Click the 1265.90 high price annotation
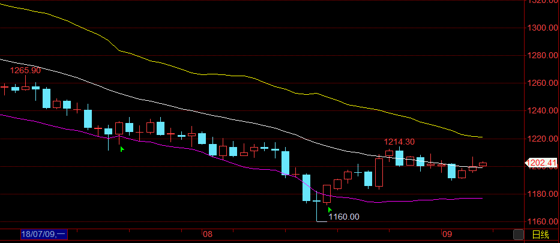 pyautogui.click(x=25, y=70)
